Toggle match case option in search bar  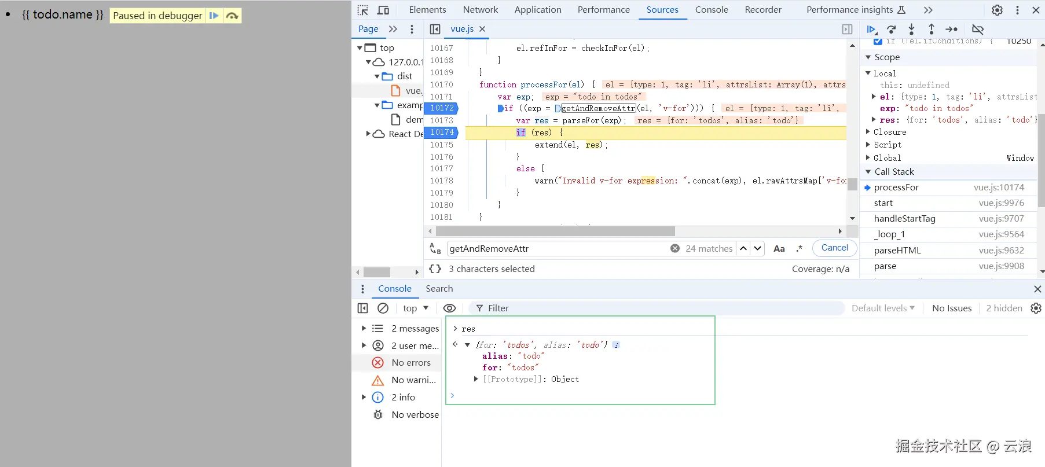[x=779, y=249]
